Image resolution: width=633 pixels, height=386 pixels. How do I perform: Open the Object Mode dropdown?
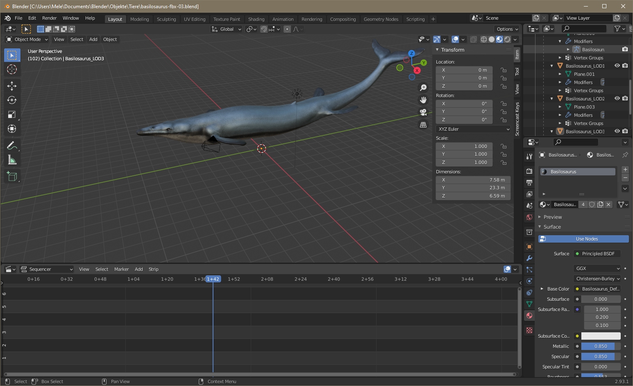27,39
